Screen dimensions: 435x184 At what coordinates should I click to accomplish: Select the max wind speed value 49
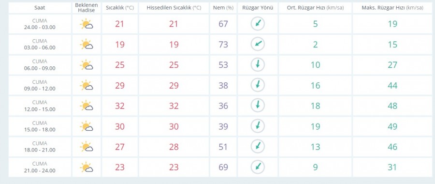click(392, 126)
